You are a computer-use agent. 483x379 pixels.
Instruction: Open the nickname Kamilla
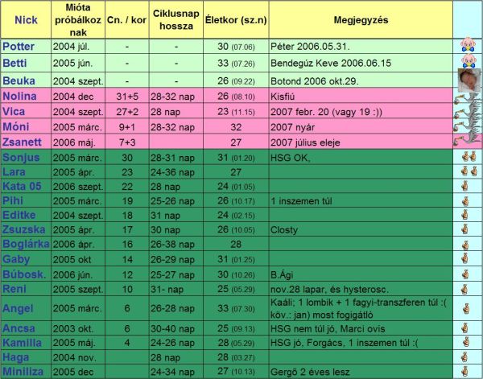[x=23, y=342]
